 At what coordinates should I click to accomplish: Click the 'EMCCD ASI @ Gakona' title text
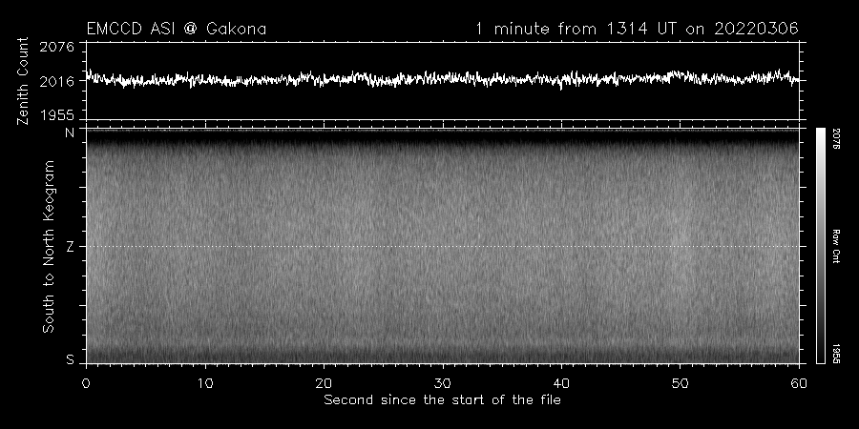[177, 29]
